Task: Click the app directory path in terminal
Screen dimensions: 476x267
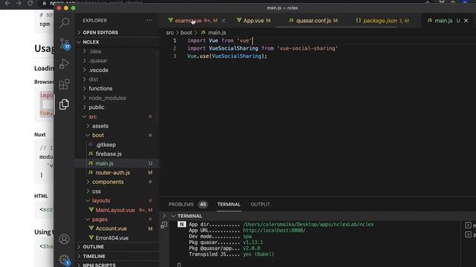Action: [x=308, y=224]
